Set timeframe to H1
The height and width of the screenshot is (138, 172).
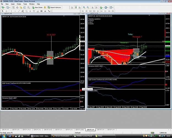[x=98, y=11]
